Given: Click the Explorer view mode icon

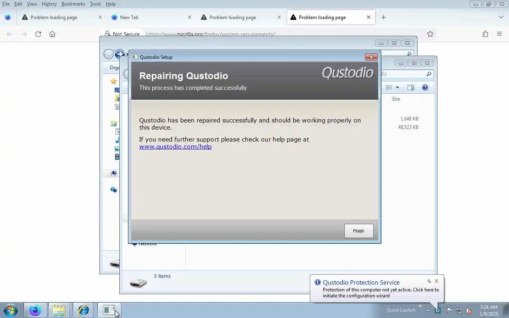Looking at the screenshot, I should pyautogui.click(x=389, y=88).
